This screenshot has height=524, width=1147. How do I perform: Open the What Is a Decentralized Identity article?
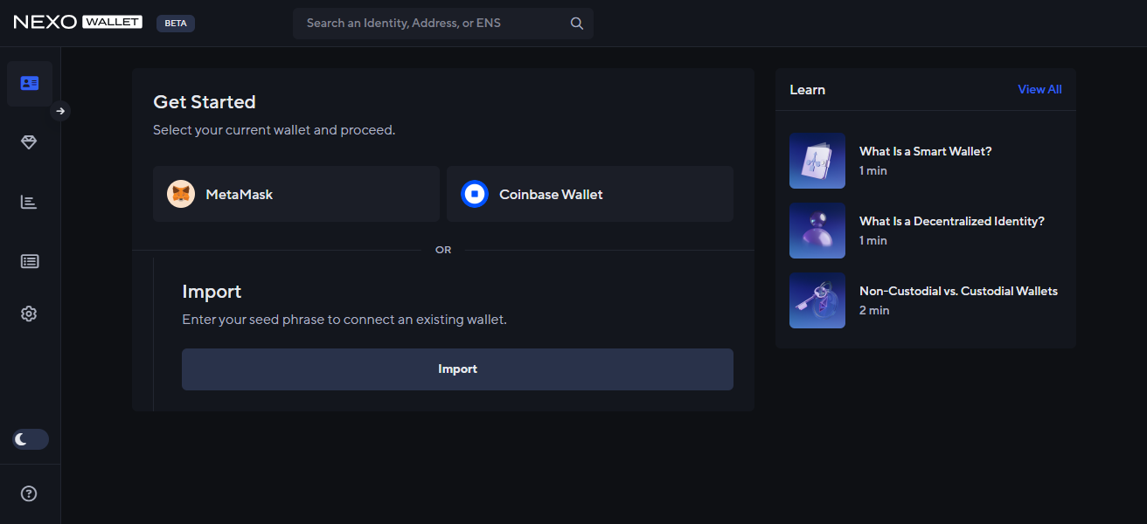pyautogui.click(x=951, y=221)
